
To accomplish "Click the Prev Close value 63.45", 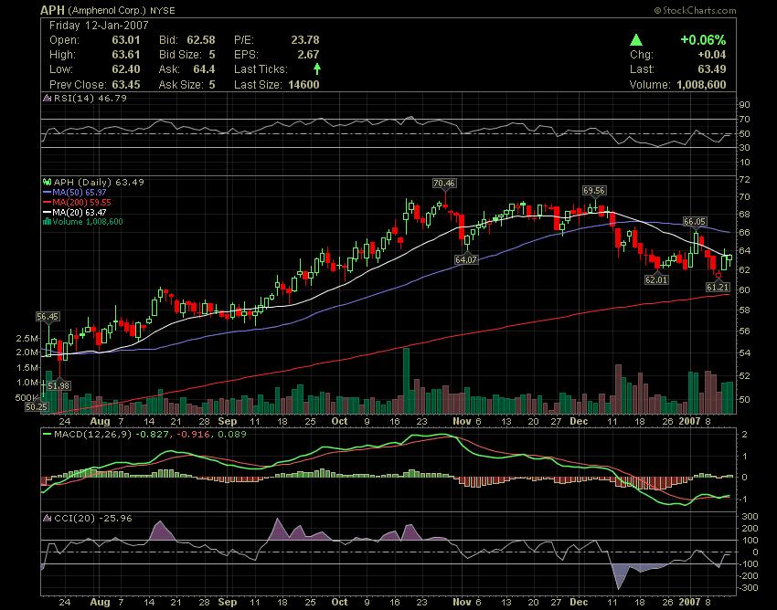I will pyautogui.click(x=126, y=85).
